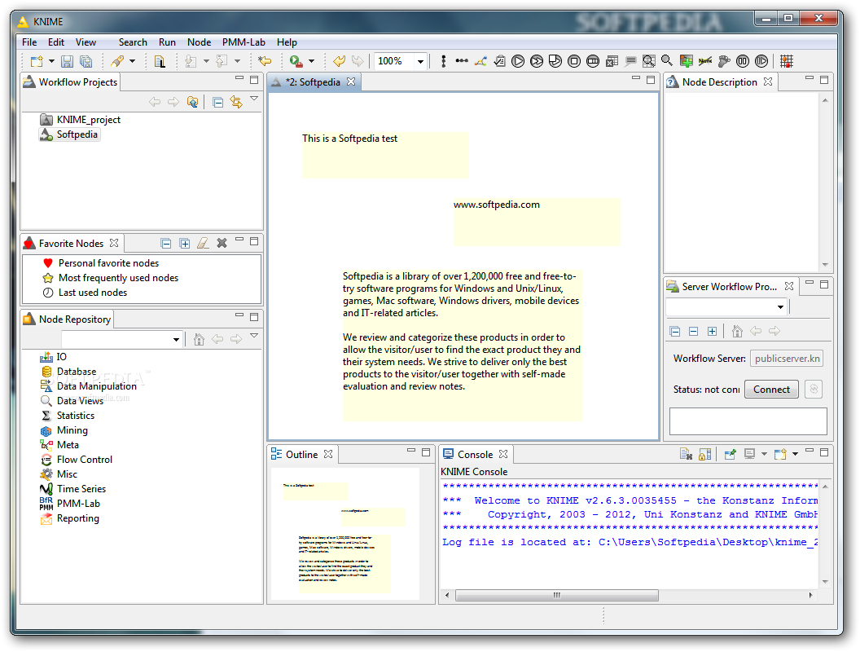Click the Execute all nodes play icon

tap(537, 61)
